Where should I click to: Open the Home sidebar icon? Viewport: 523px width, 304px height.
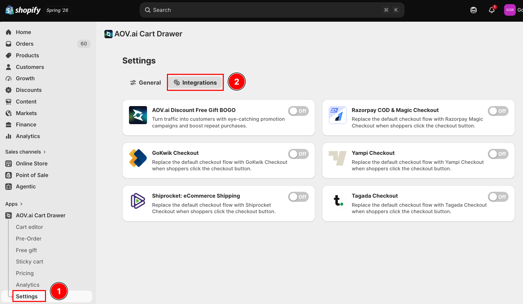pyautogui.click(x=9, y=32)
